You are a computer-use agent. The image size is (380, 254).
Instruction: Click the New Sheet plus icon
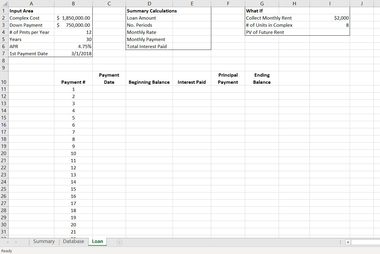[119, 242]
